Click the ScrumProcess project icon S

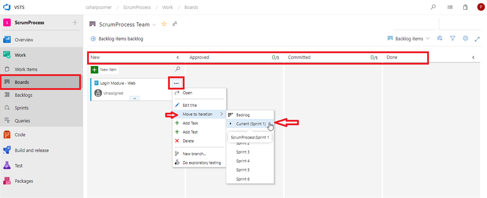tap(7, 23)
